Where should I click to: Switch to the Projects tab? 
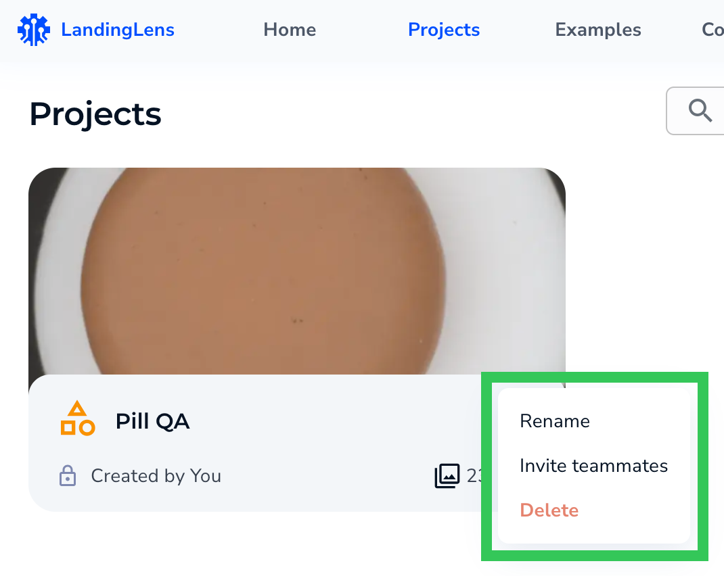[x=443, y=30]
